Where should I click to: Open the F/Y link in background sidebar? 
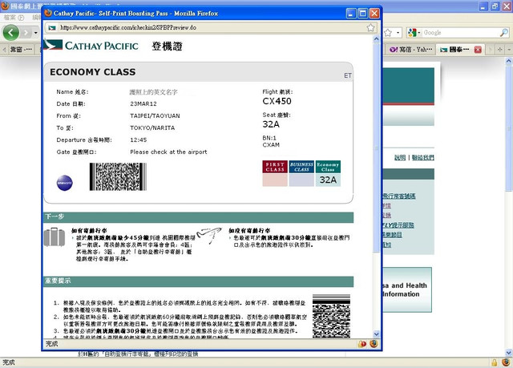(x=398, y=225)
